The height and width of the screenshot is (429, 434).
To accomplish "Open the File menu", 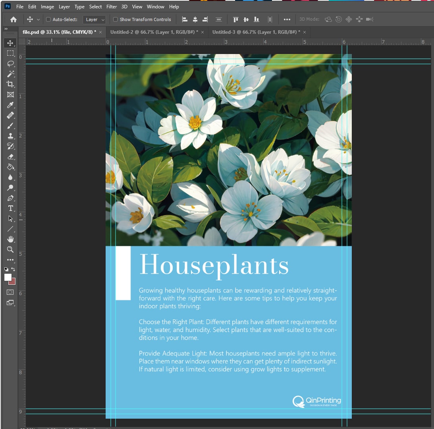I will tap(20, 7).
